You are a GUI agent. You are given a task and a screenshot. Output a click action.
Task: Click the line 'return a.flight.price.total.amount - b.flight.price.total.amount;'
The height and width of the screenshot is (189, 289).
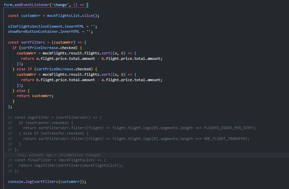pyautogui.click(x=92, y=58)
